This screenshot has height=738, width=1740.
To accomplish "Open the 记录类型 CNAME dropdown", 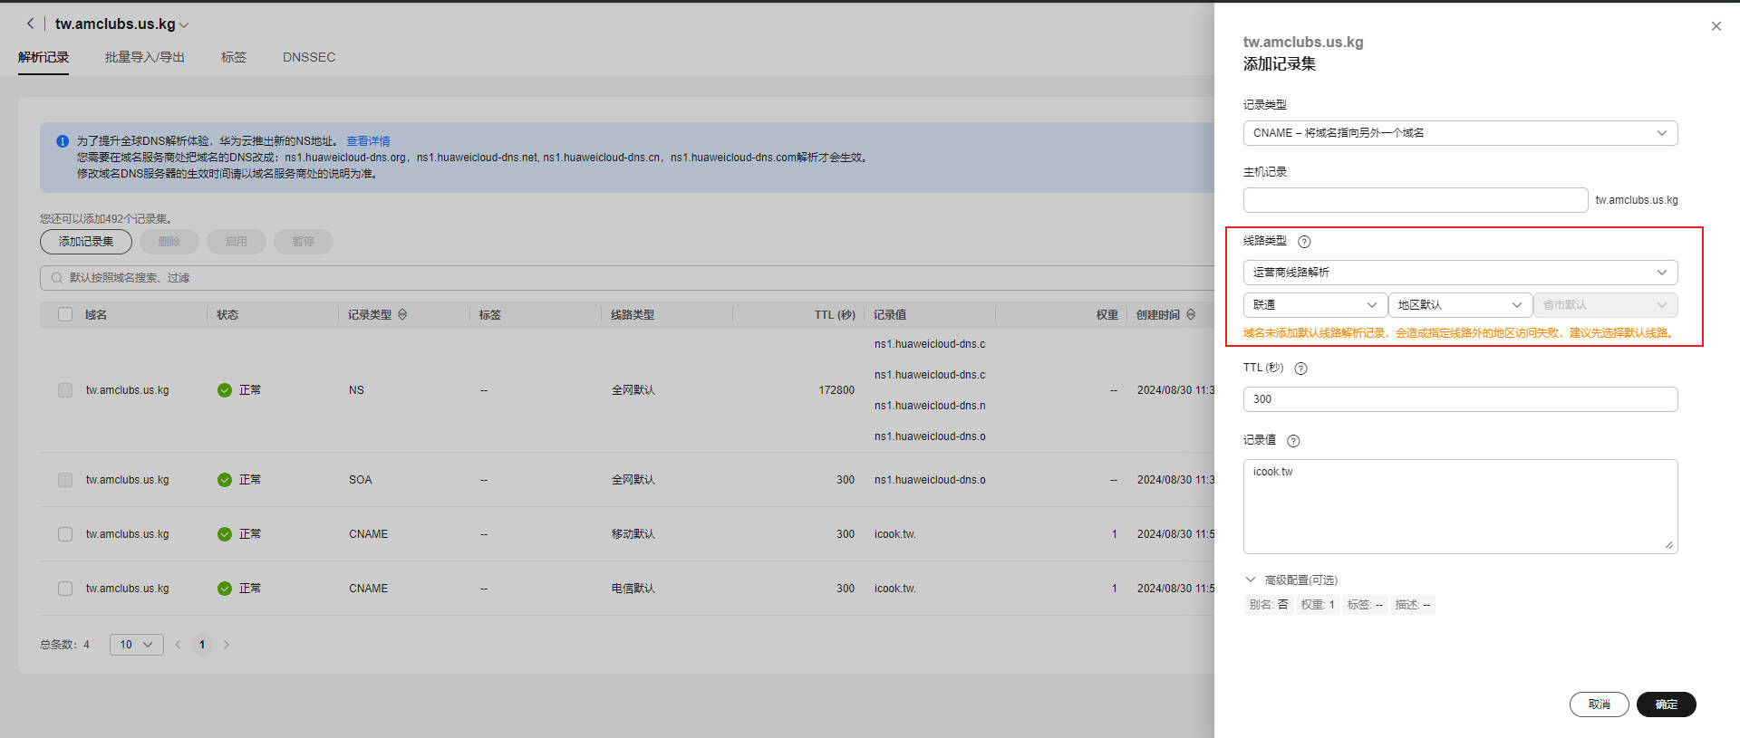I will (x=1459, y=133).
